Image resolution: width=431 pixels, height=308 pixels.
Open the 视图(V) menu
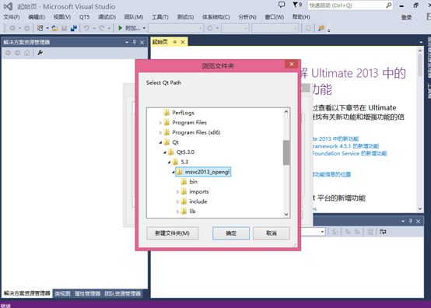(62, 17)
